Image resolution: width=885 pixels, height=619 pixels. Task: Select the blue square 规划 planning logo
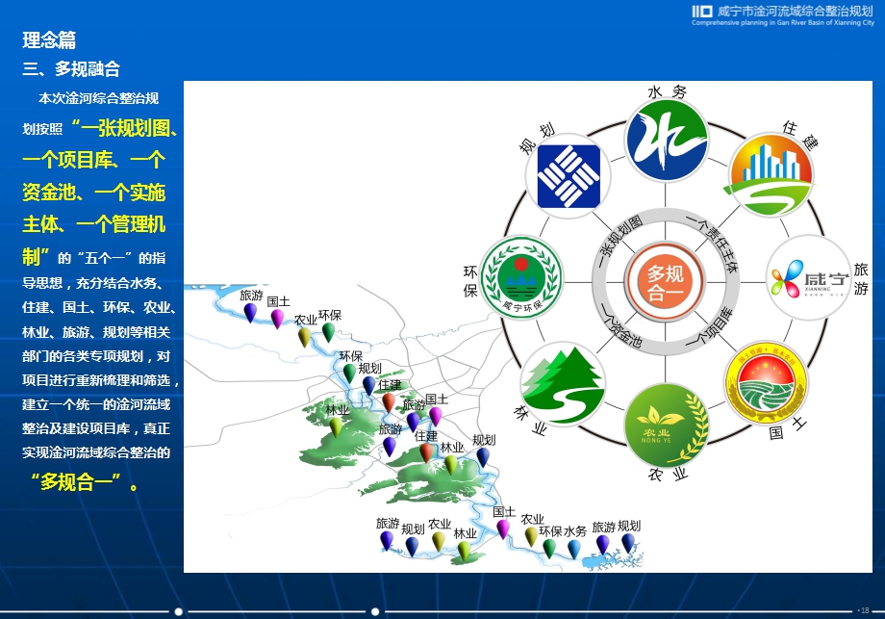[568, 177]
